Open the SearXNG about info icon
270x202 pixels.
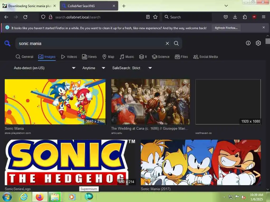tap(248, 43)
